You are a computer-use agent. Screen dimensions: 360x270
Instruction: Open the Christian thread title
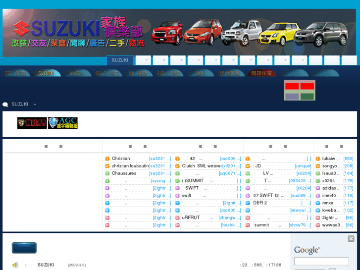coord(121,159)
